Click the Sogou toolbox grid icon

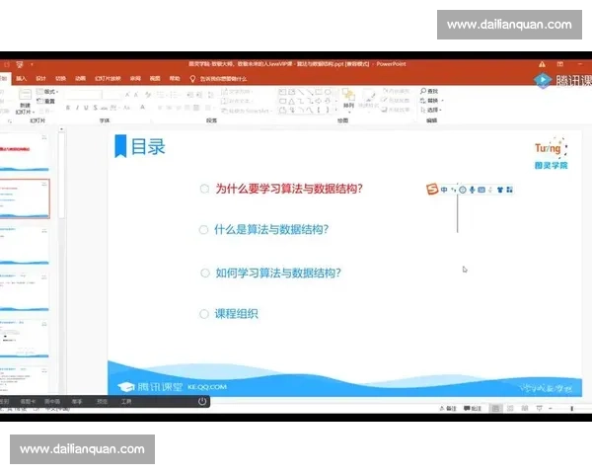tap(509, 190)
